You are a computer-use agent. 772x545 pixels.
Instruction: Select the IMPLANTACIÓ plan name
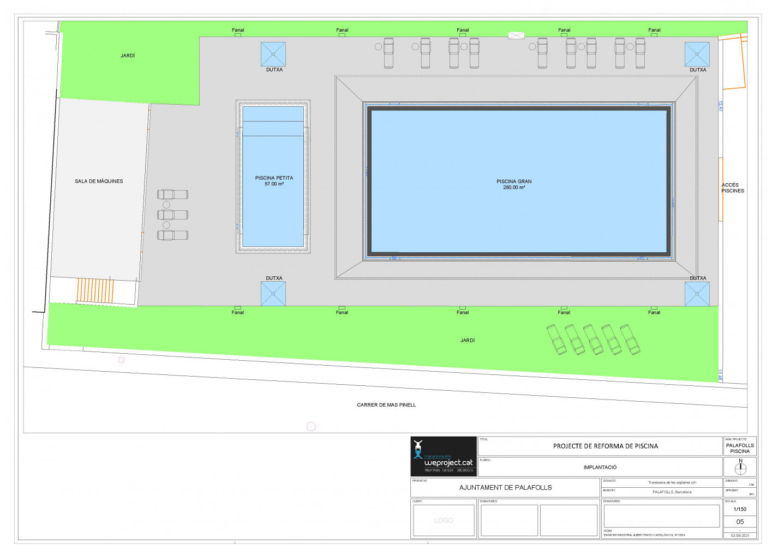[x=600, y=467]
